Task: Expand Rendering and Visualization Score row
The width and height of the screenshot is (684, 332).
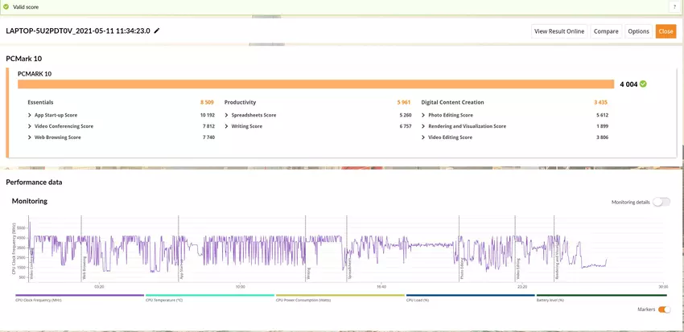Action: pos(423,126)
